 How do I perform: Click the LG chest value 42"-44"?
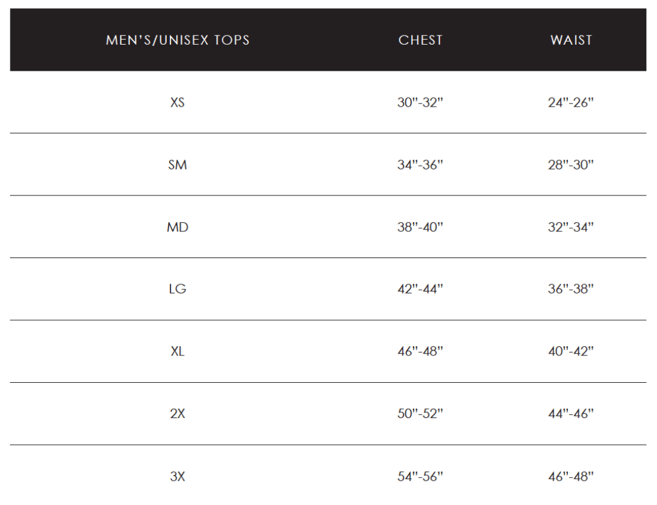coord(420,289)
